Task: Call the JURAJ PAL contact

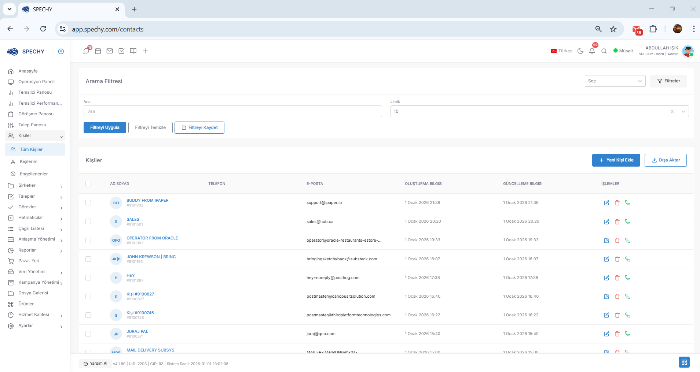Action: (628, 334)
